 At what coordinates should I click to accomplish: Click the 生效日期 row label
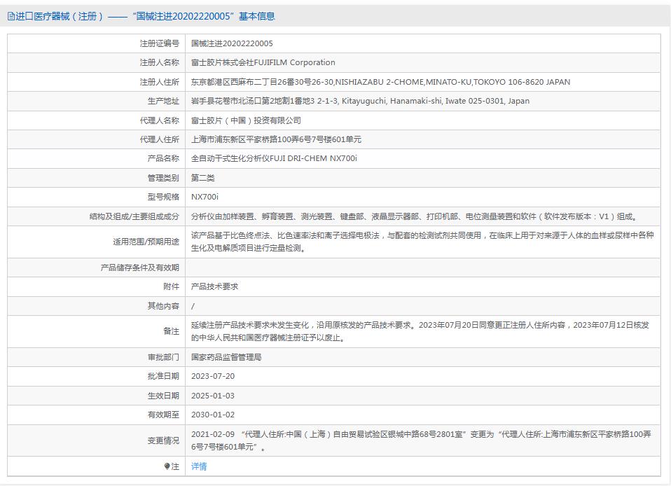coord(163,396)
